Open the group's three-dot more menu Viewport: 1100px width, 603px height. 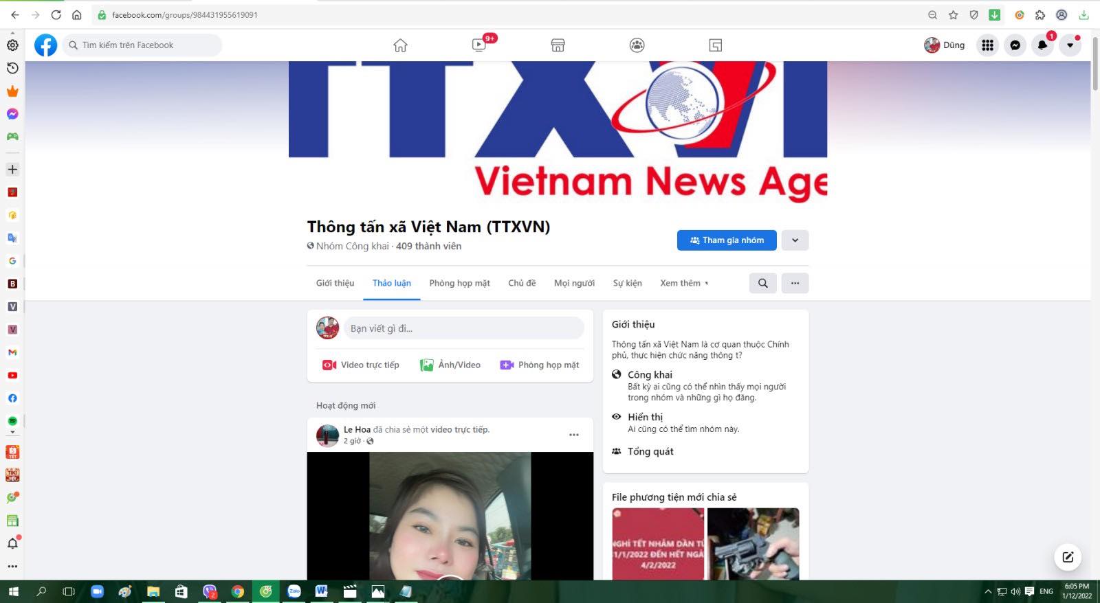coord(795,283)
